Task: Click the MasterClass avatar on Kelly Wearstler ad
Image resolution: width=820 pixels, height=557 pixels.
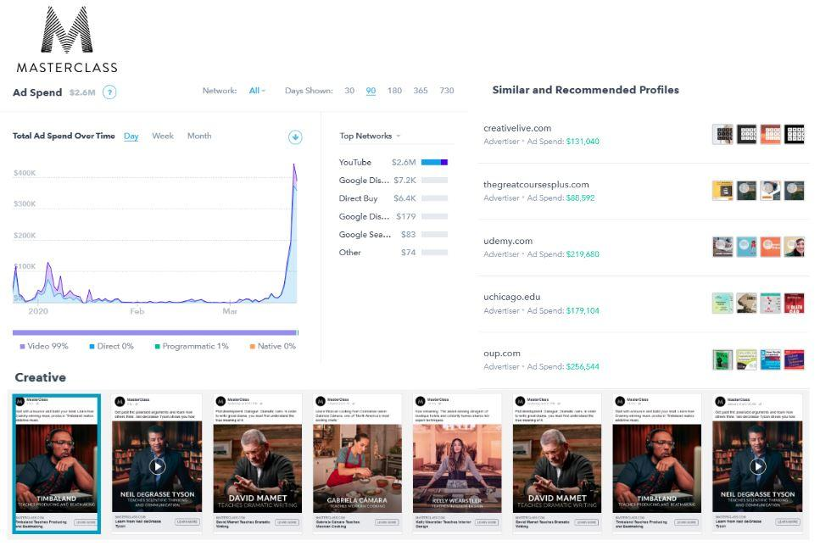Action: pyautogui.click(x=420, y=401)
